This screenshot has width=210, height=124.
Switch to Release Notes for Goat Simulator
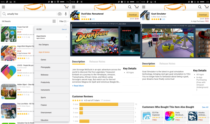click(167, 64)
